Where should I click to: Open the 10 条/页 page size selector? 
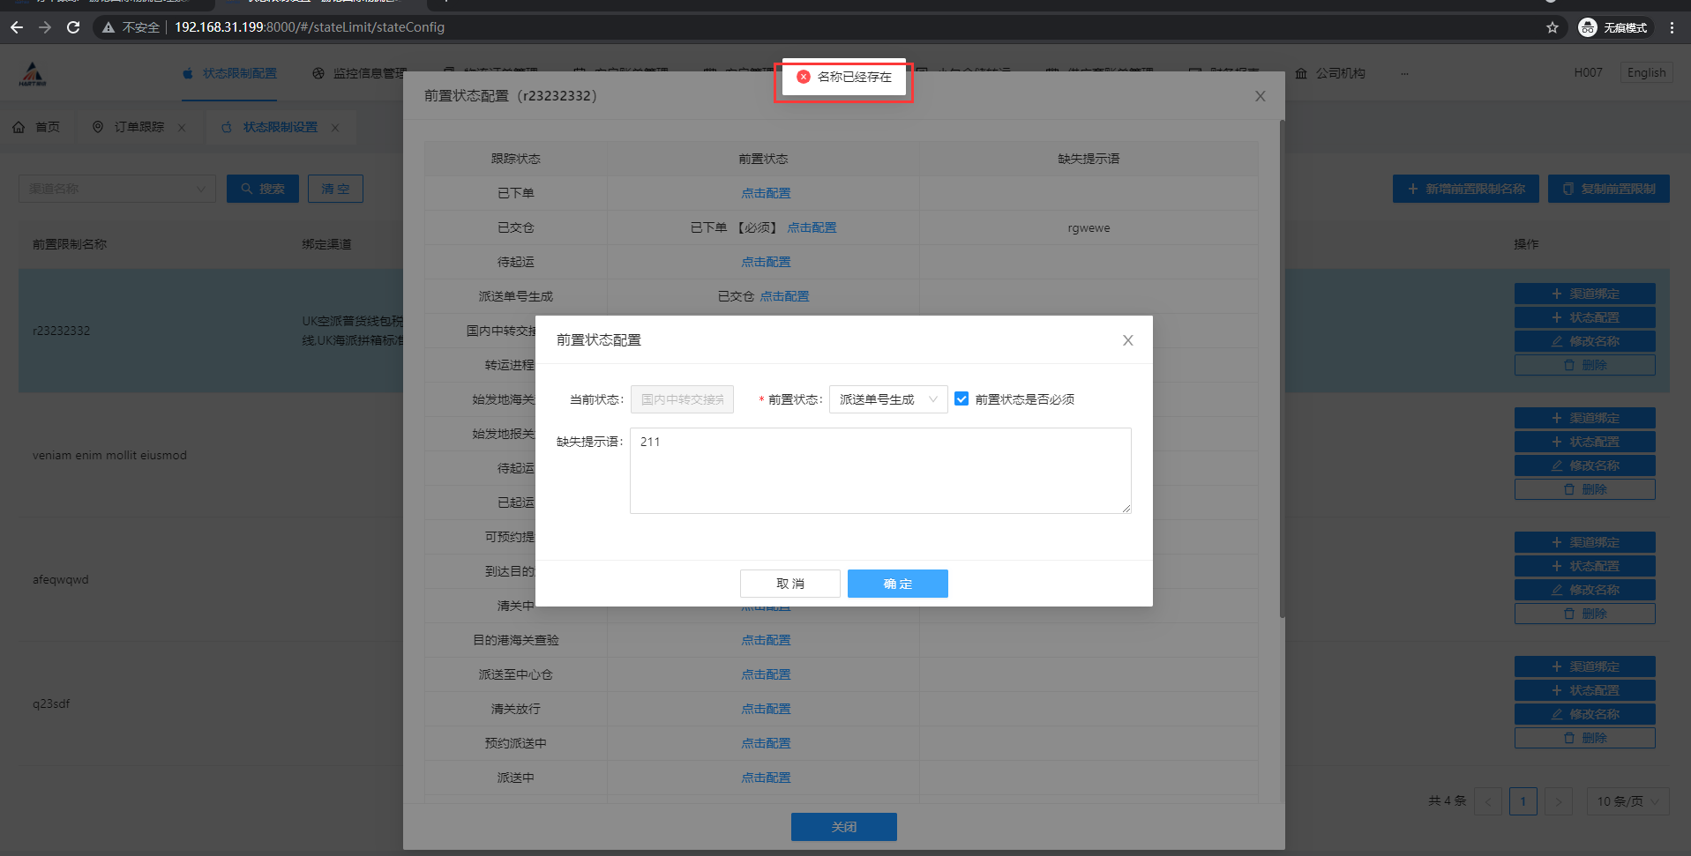(x=1627, y=801)
